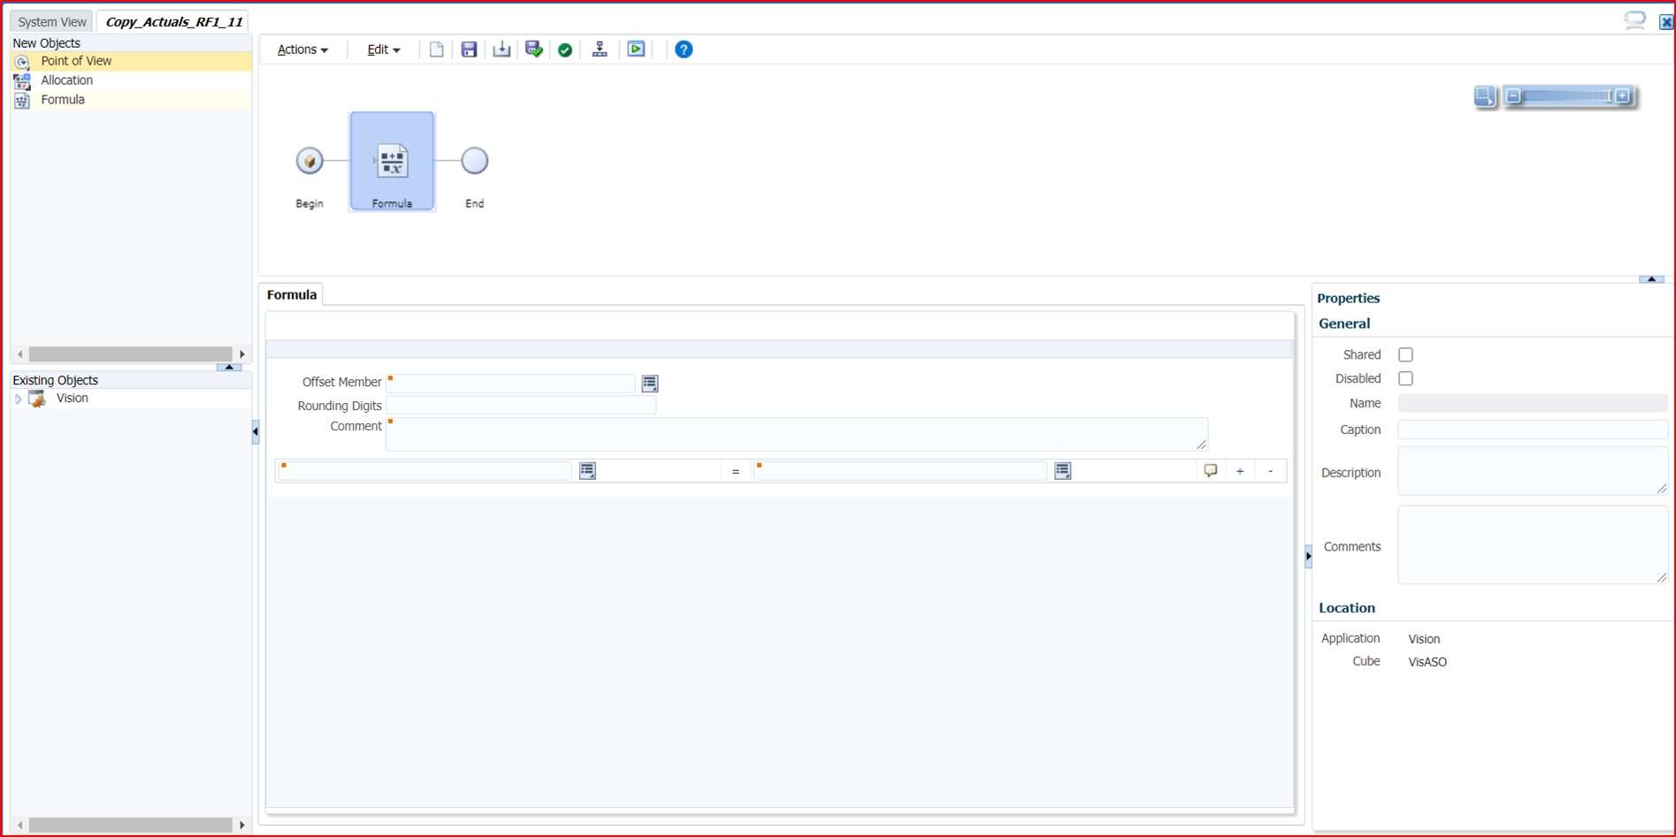Screen dimensions: 1676x837
Task: Enable the Shared checkbox in Properties
Action: click(1405, 354)
